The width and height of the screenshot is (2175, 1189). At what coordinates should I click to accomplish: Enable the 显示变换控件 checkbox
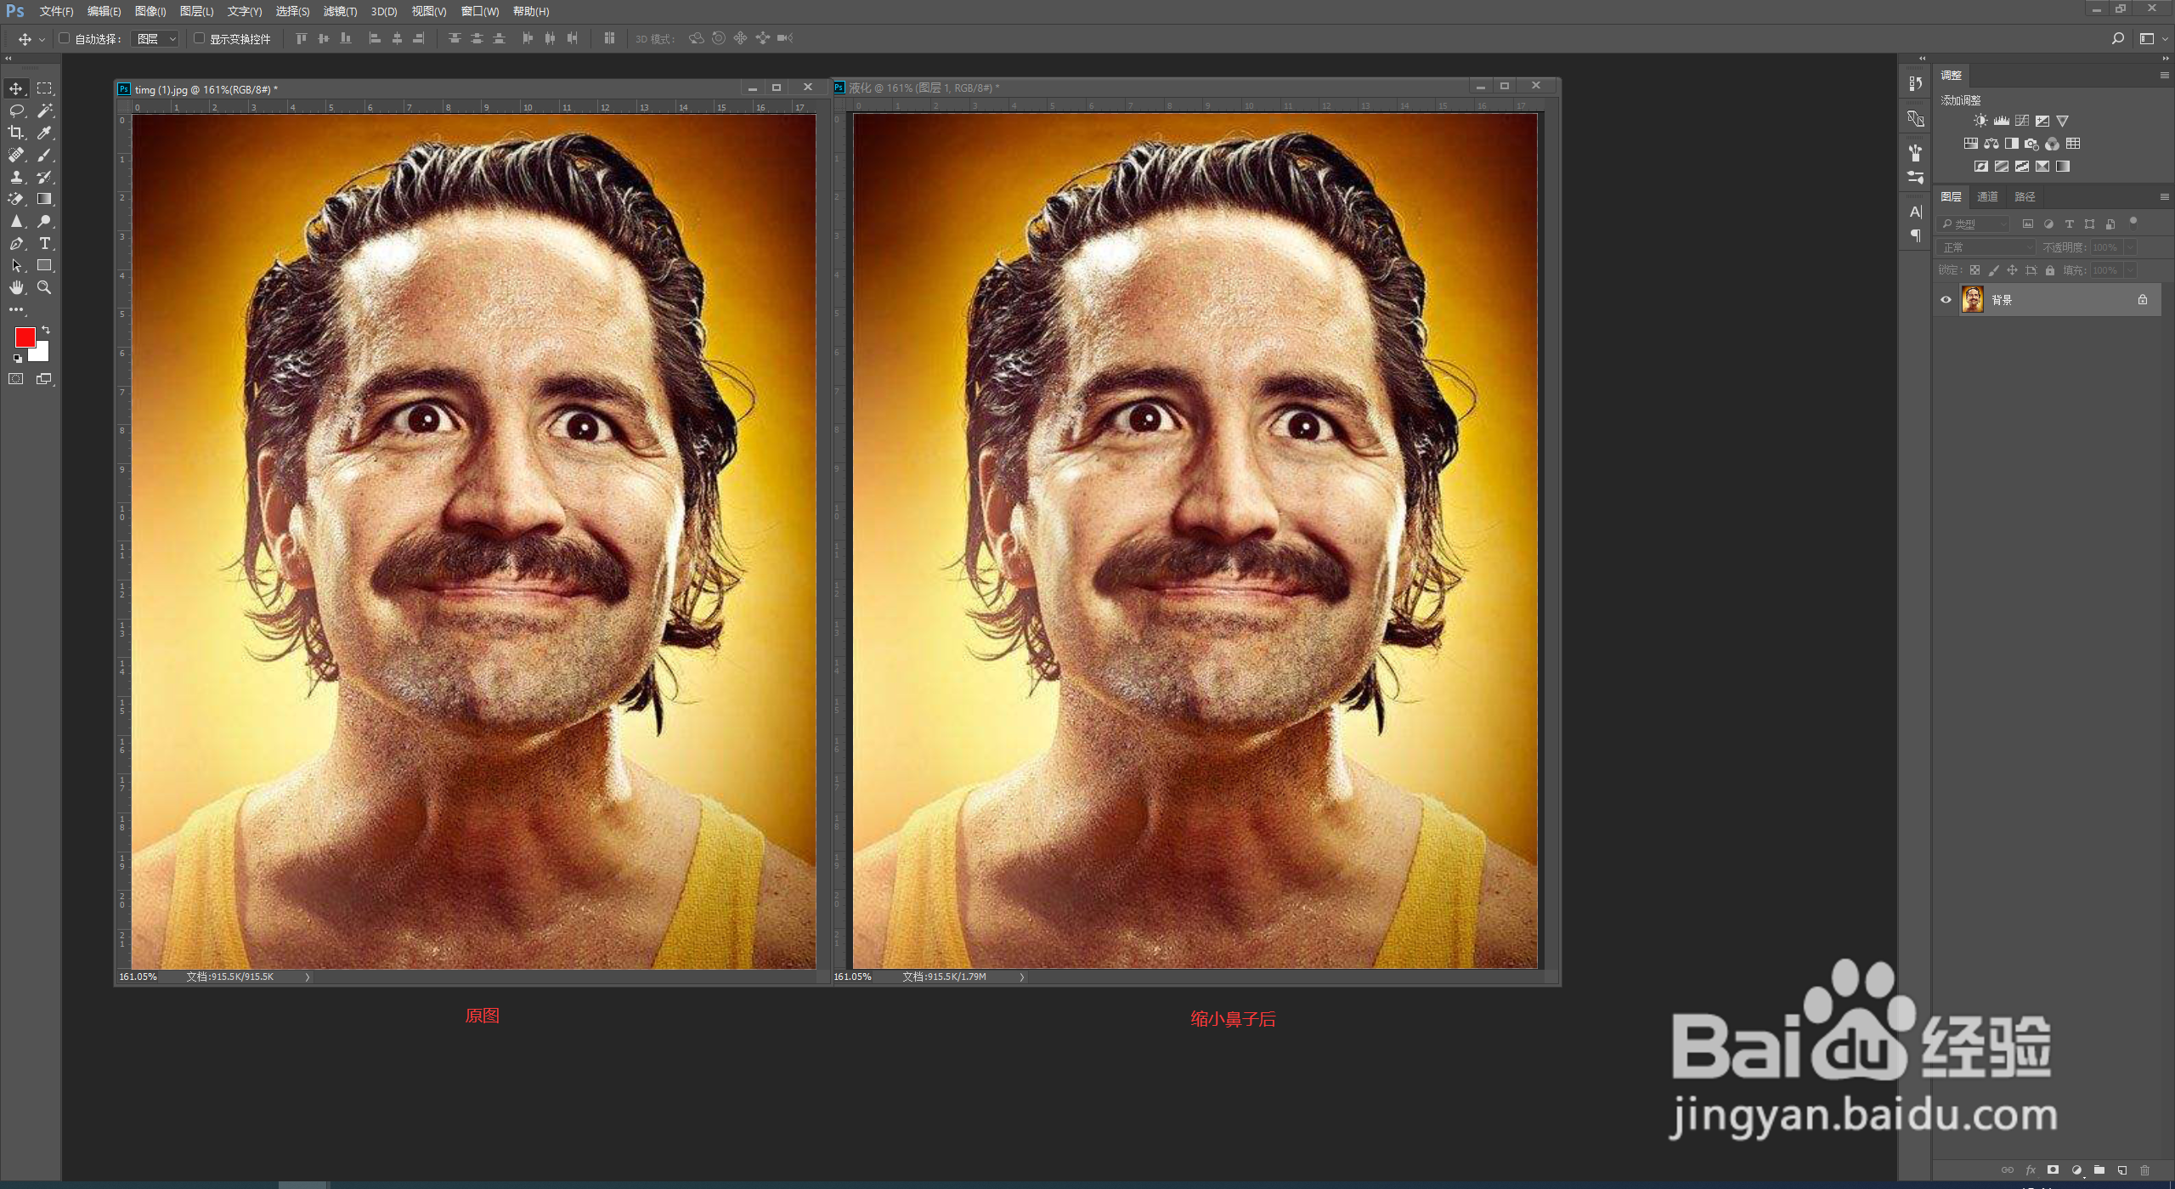point(199,38)
